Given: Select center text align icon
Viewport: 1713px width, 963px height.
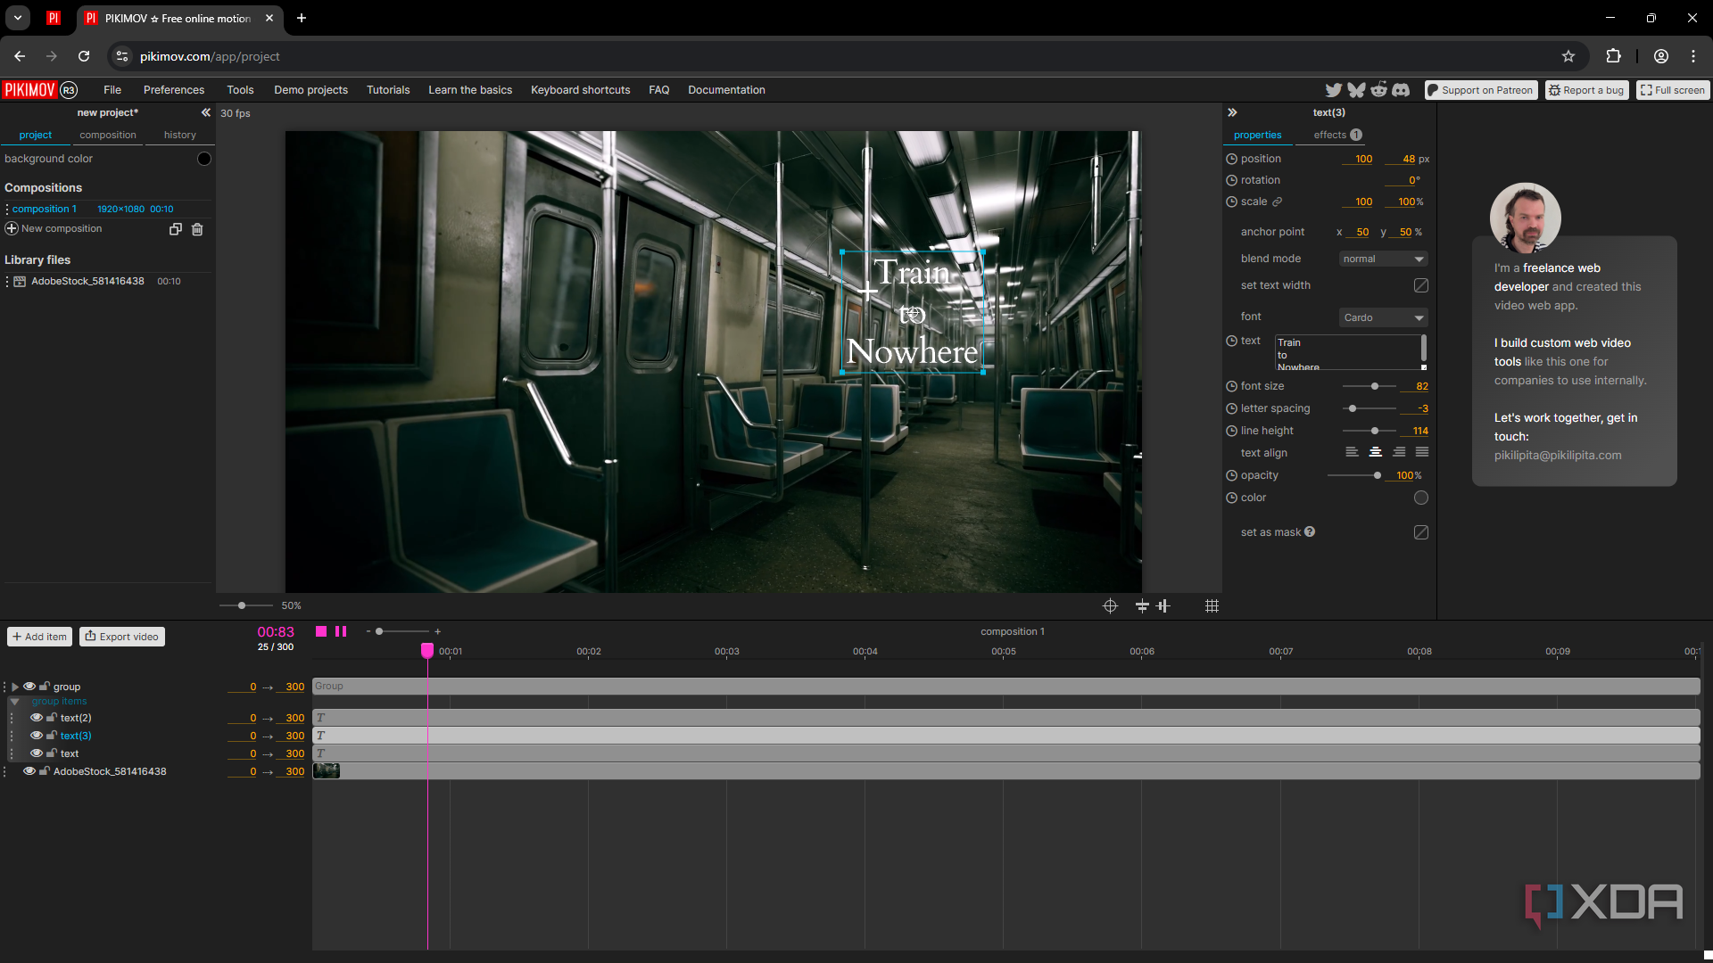Looking at the screenshot, I should click(1376, 453).
